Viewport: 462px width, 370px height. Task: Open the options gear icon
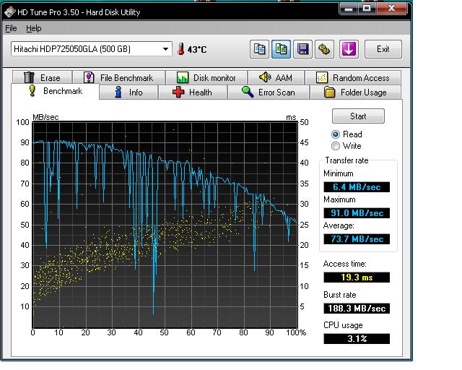click(324, 49)
